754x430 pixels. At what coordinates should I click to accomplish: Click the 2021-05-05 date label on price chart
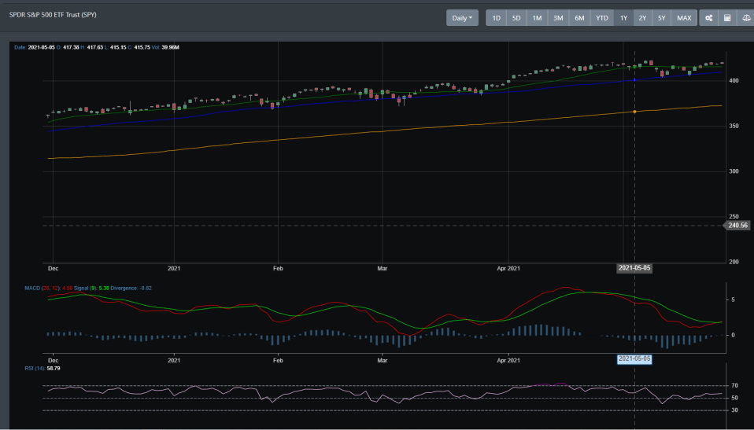click(x=634, y=268)
